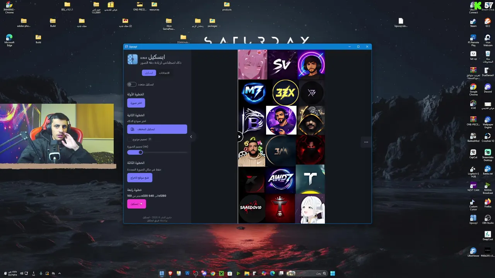
Task: Start upscaling with the pink ابسكيل button
Action: pyautogui.click(x=137, y=203)
